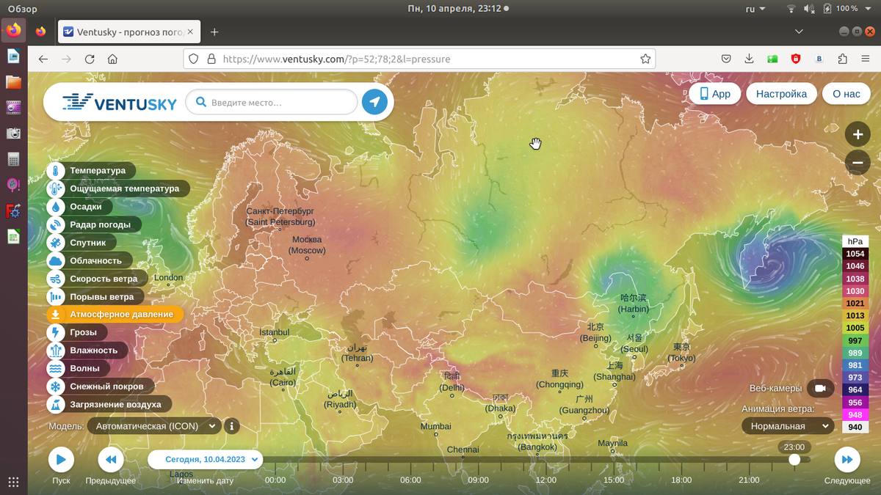Screen dimensions: 881x495
Task: Open Обзор activities overview
Action: click(x=22, y=9)
